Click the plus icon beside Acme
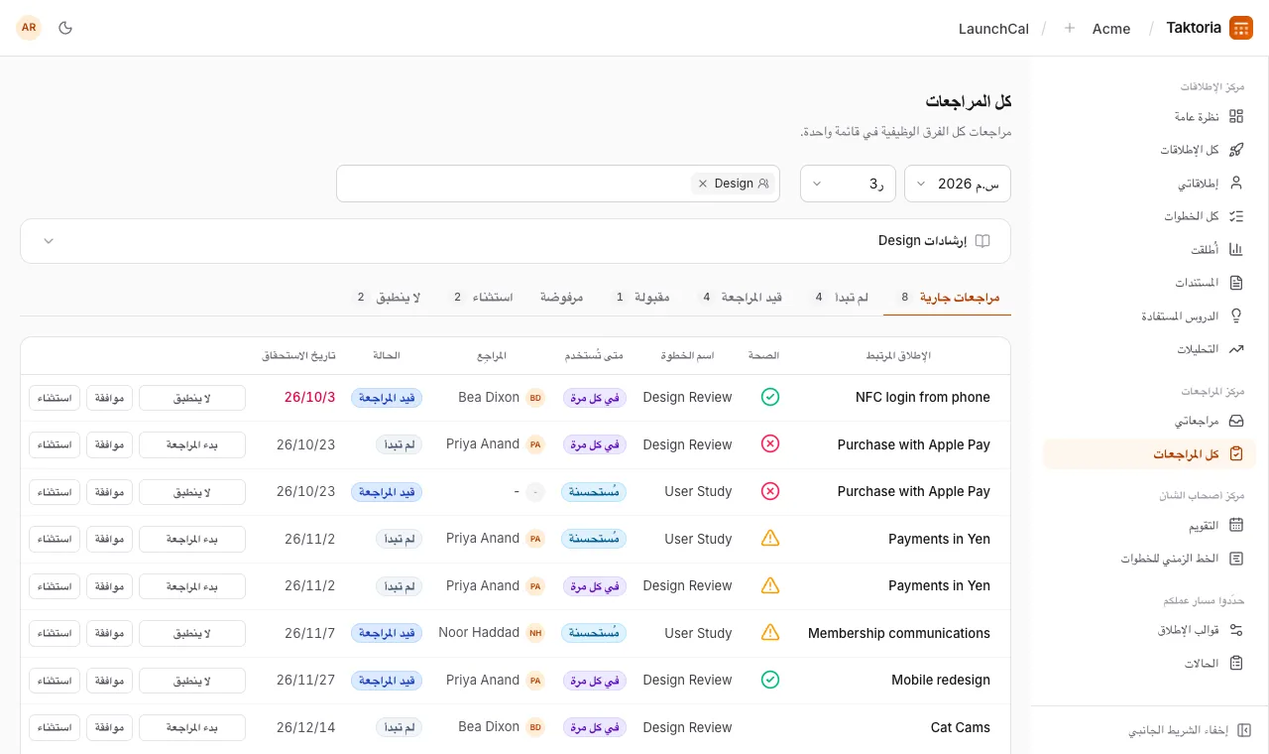 tap(1069, 28)
